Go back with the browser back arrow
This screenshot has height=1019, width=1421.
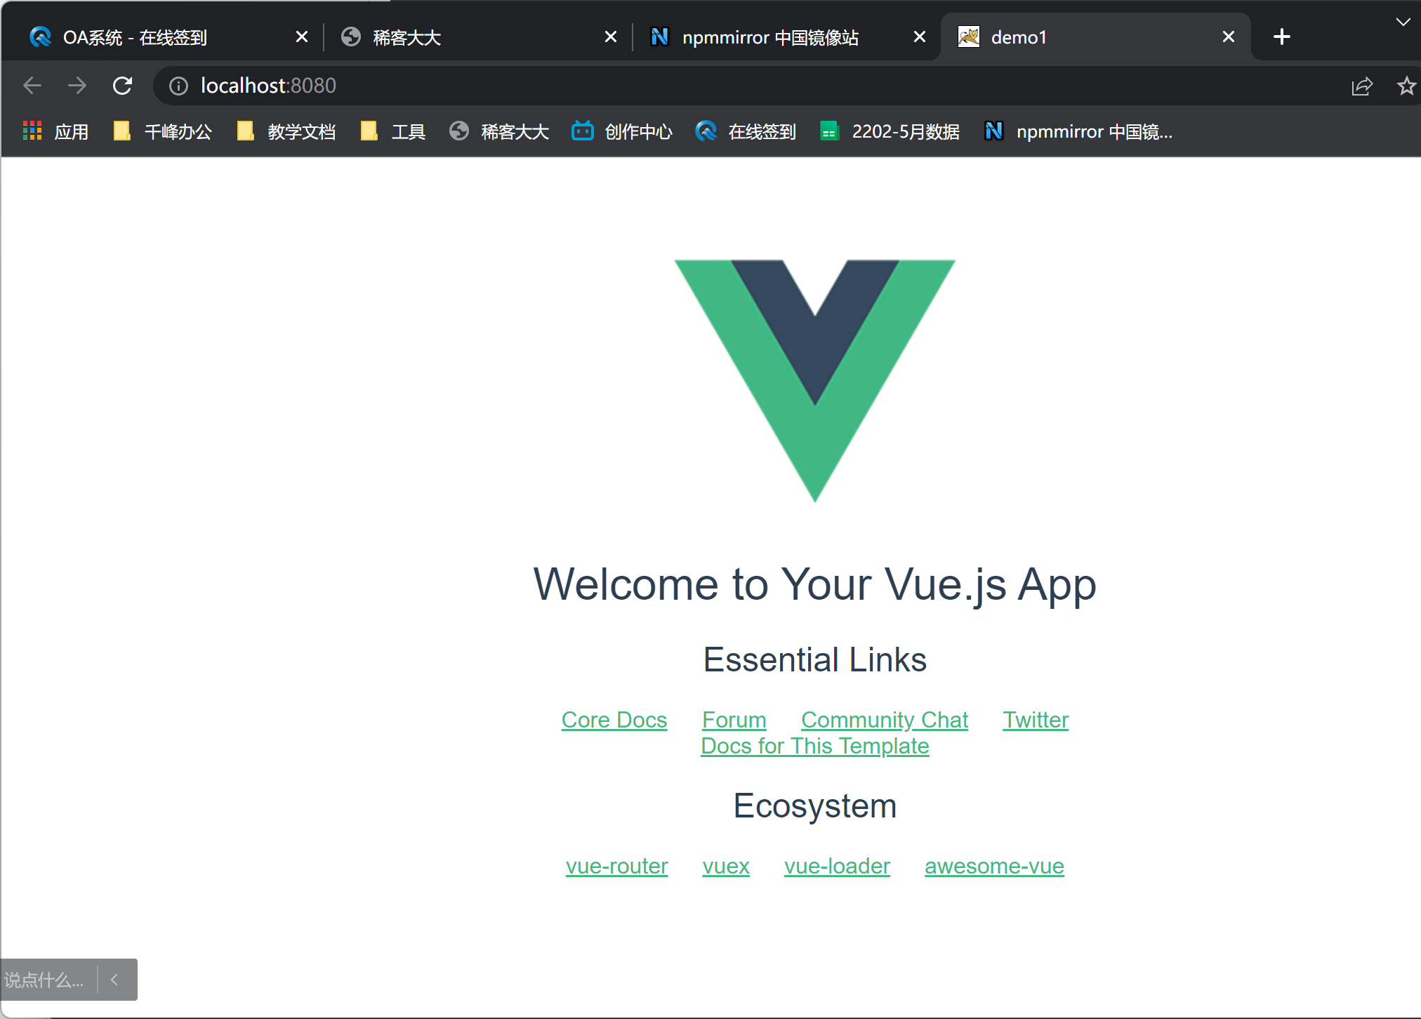point(32,86)
